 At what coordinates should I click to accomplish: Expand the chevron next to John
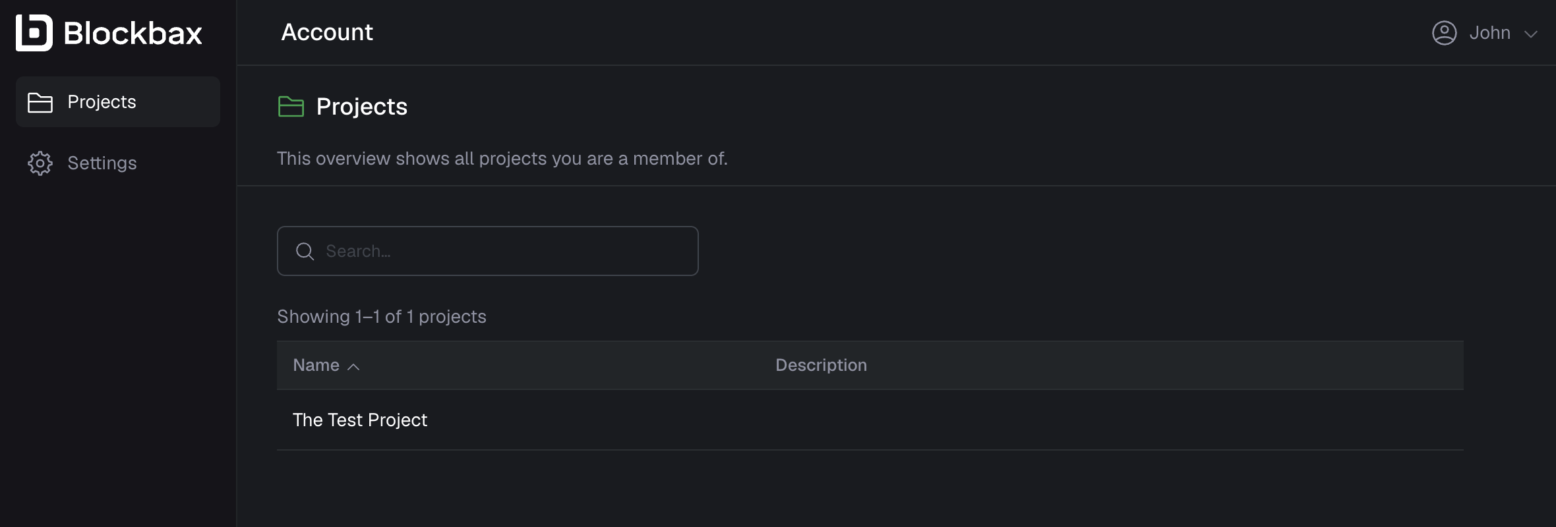coord(1531,34)
